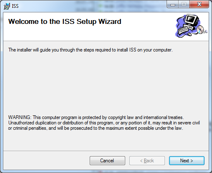Proceed with the Next > button
This screenshot has width=212, height=173.
tap(187, 161)
